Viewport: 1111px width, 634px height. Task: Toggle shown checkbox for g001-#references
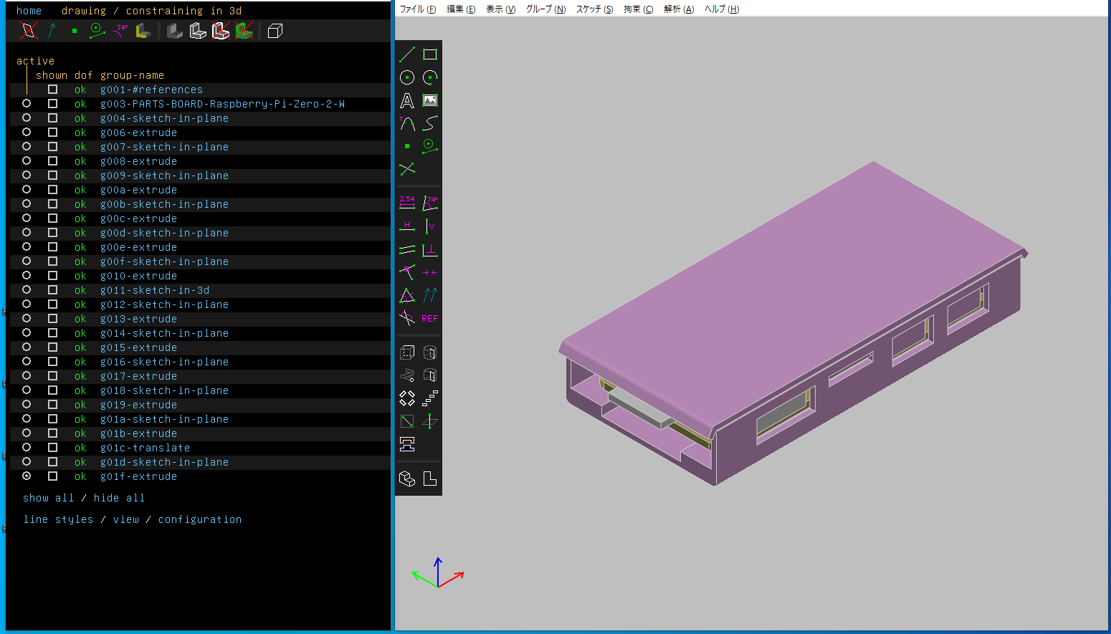[52, 90]
